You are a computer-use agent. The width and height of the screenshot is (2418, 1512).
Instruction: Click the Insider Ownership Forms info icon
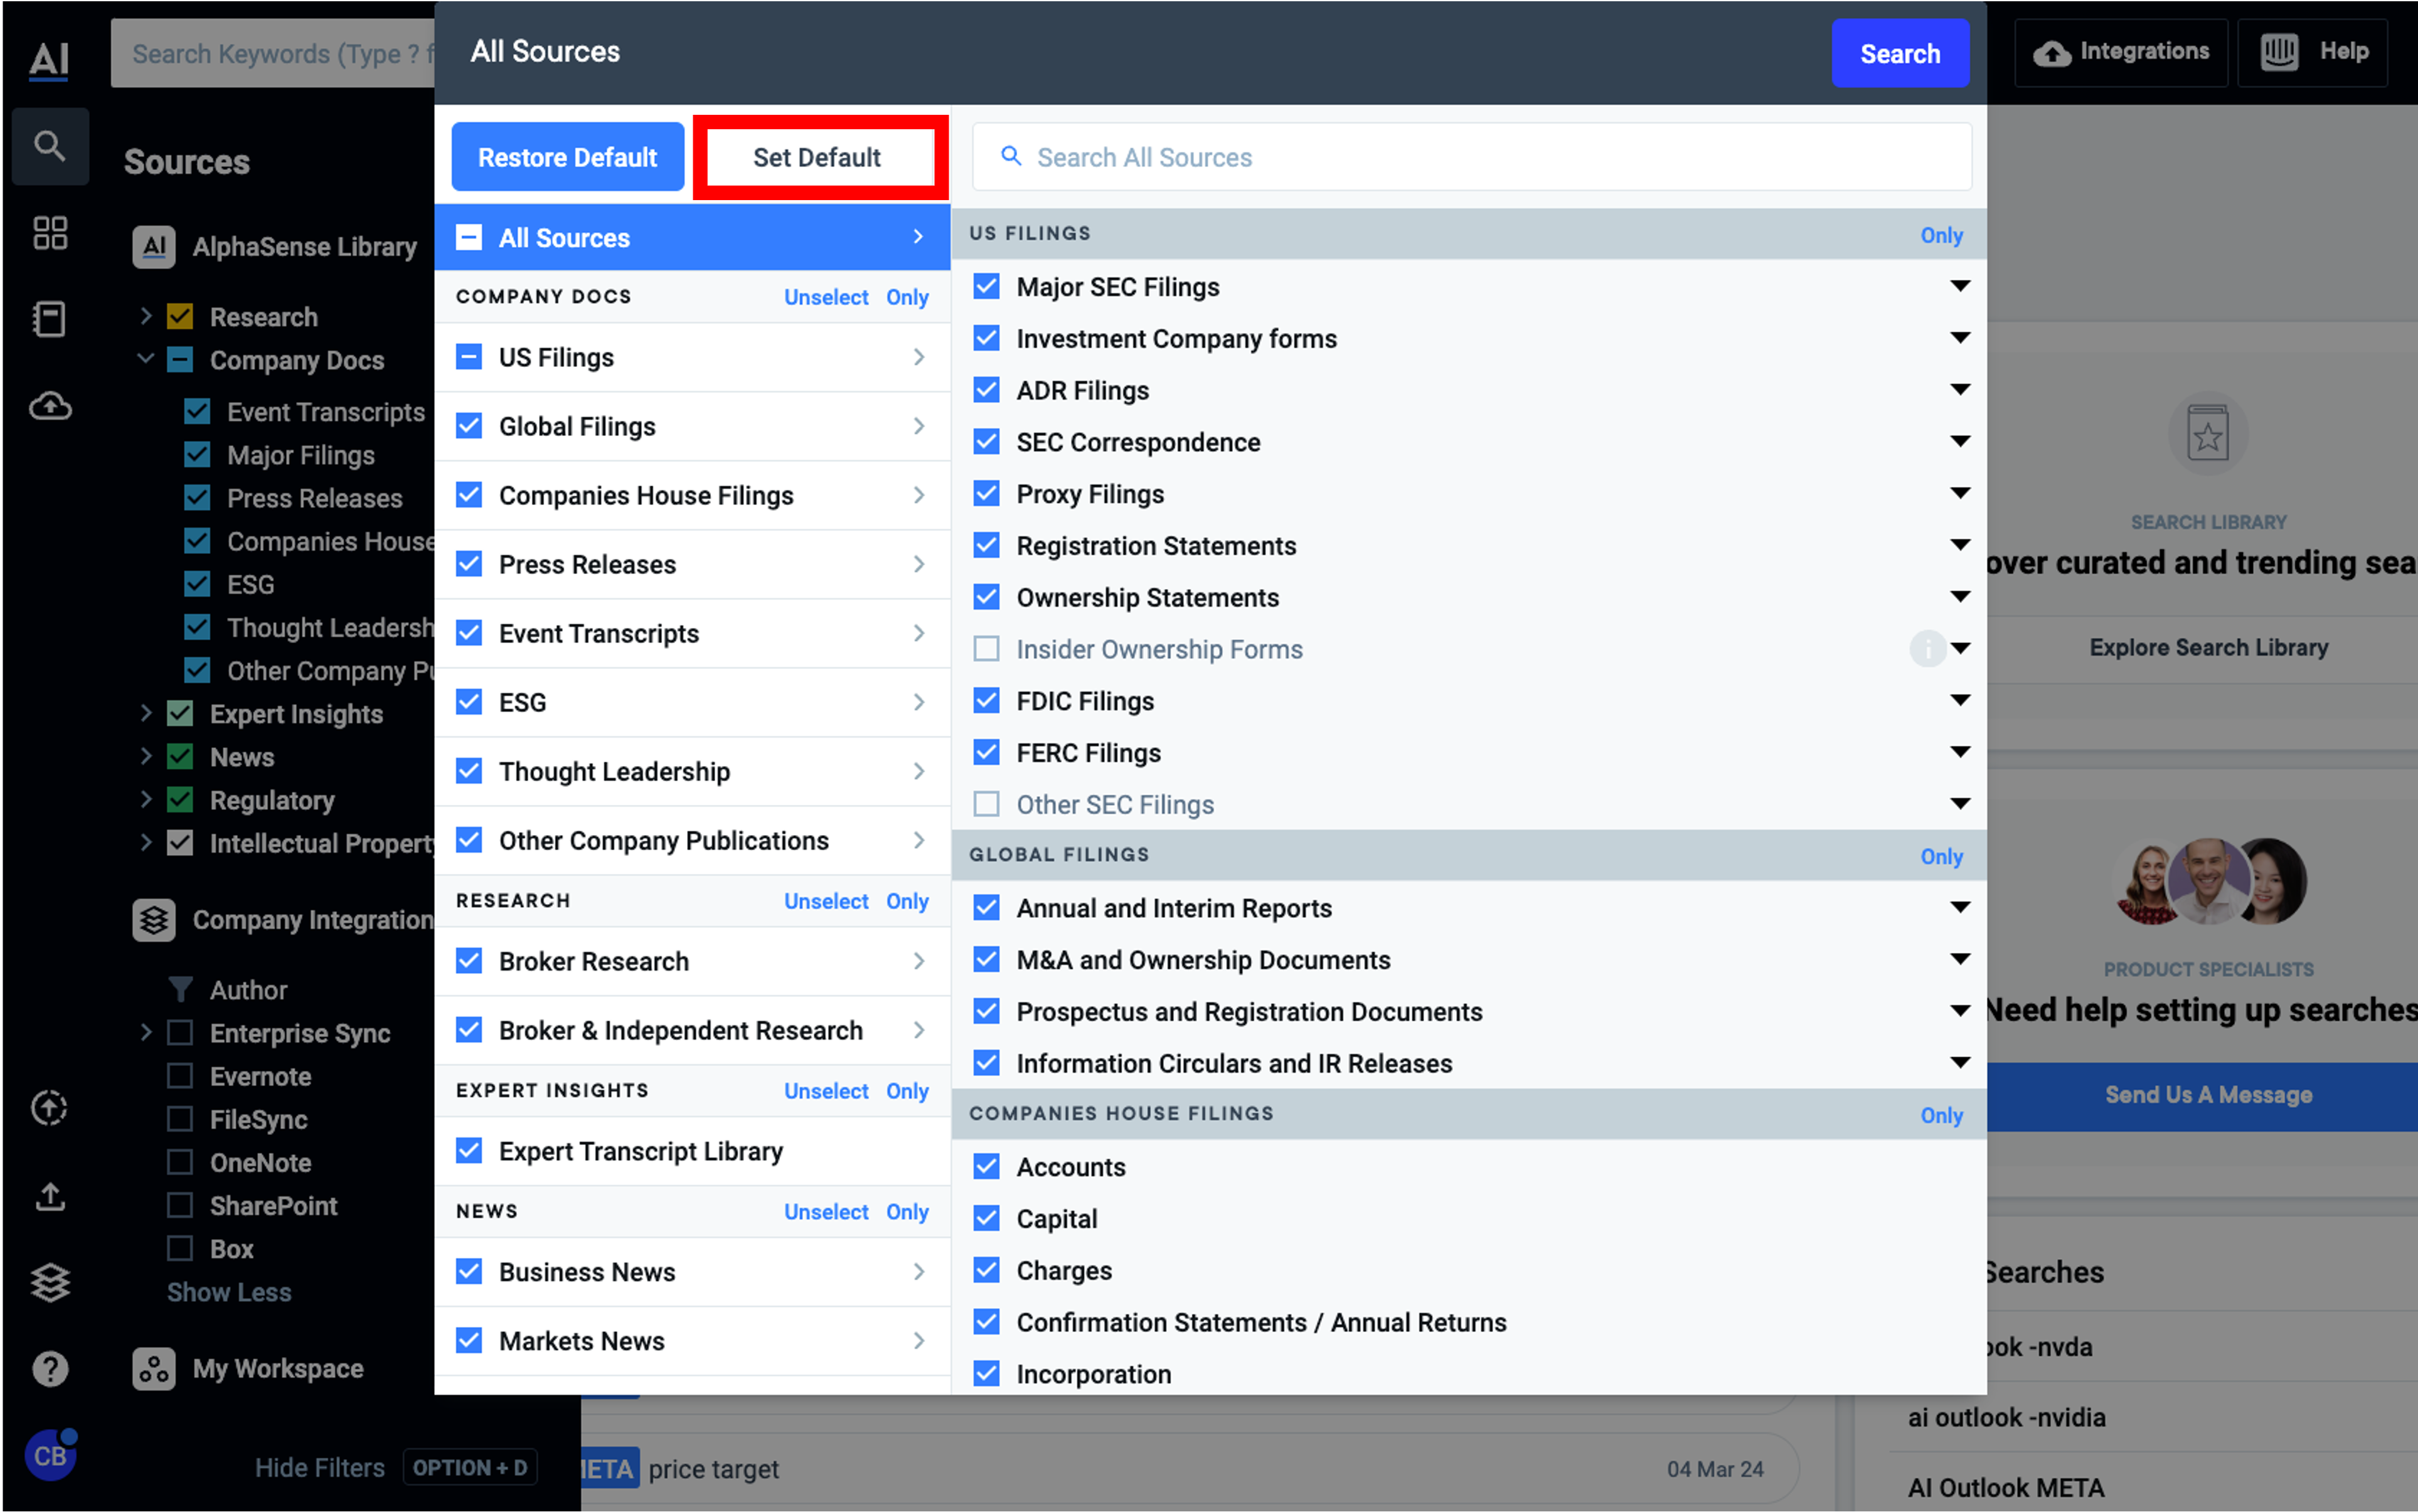pos(1927,649)
